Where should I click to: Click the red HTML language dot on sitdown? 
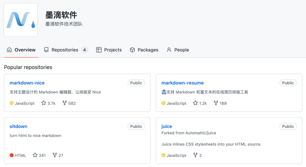(x=11, y=155)
